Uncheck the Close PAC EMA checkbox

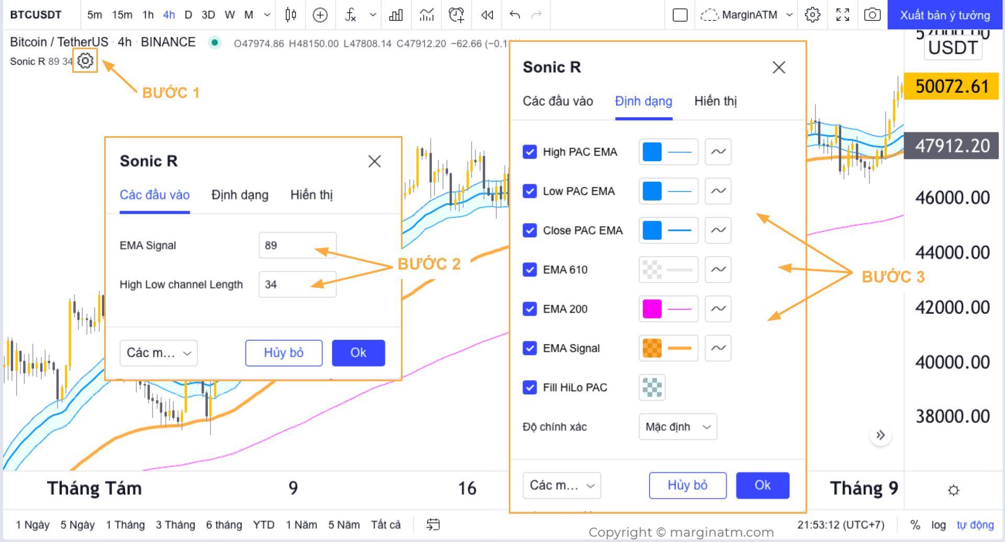[x=530, y=230]
